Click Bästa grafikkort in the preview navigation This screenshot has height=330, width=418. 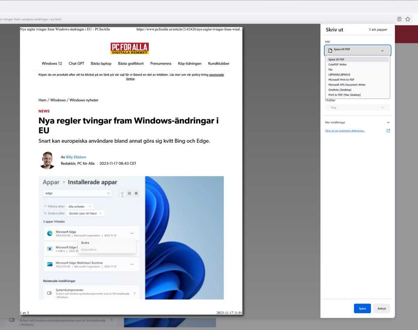[x=131, y=63]
